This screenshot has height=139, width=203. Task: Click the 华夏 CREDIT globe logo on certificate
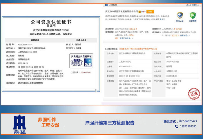click(x=77, y=62)
